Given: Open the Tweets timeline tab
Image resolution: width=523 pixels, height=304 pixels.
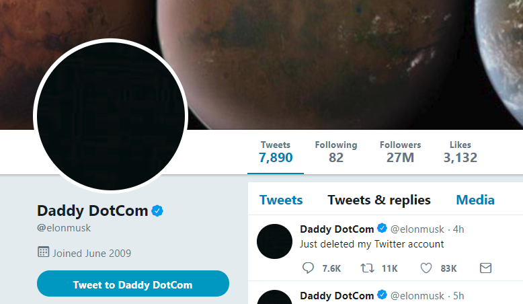Looking at the screenshot, I should point(281,200).
